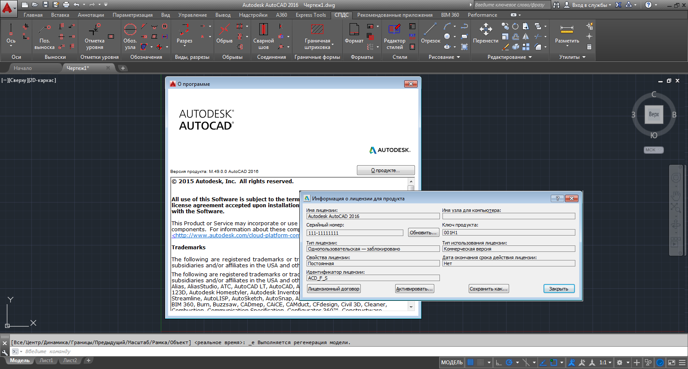Click the Верх face of ViewCube

coord(654,114)
